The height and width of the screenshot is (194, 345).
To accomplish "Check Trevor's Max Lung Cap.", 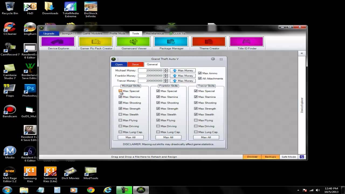I will (196, 132).
